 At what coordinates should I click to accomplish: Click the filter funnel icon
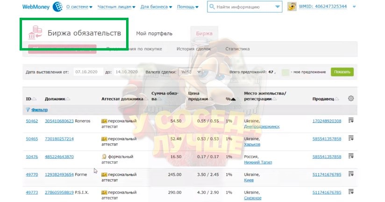pyautogui.click(x=28, y=109)
